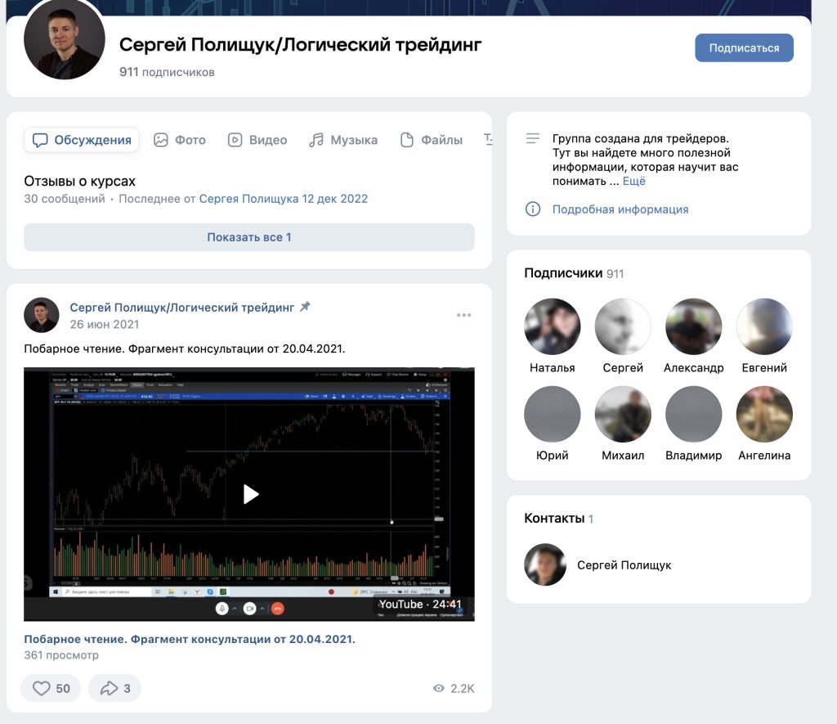837x724 pixels.
Task: Click subscriber name Александр
Action: tap(693, 367)
